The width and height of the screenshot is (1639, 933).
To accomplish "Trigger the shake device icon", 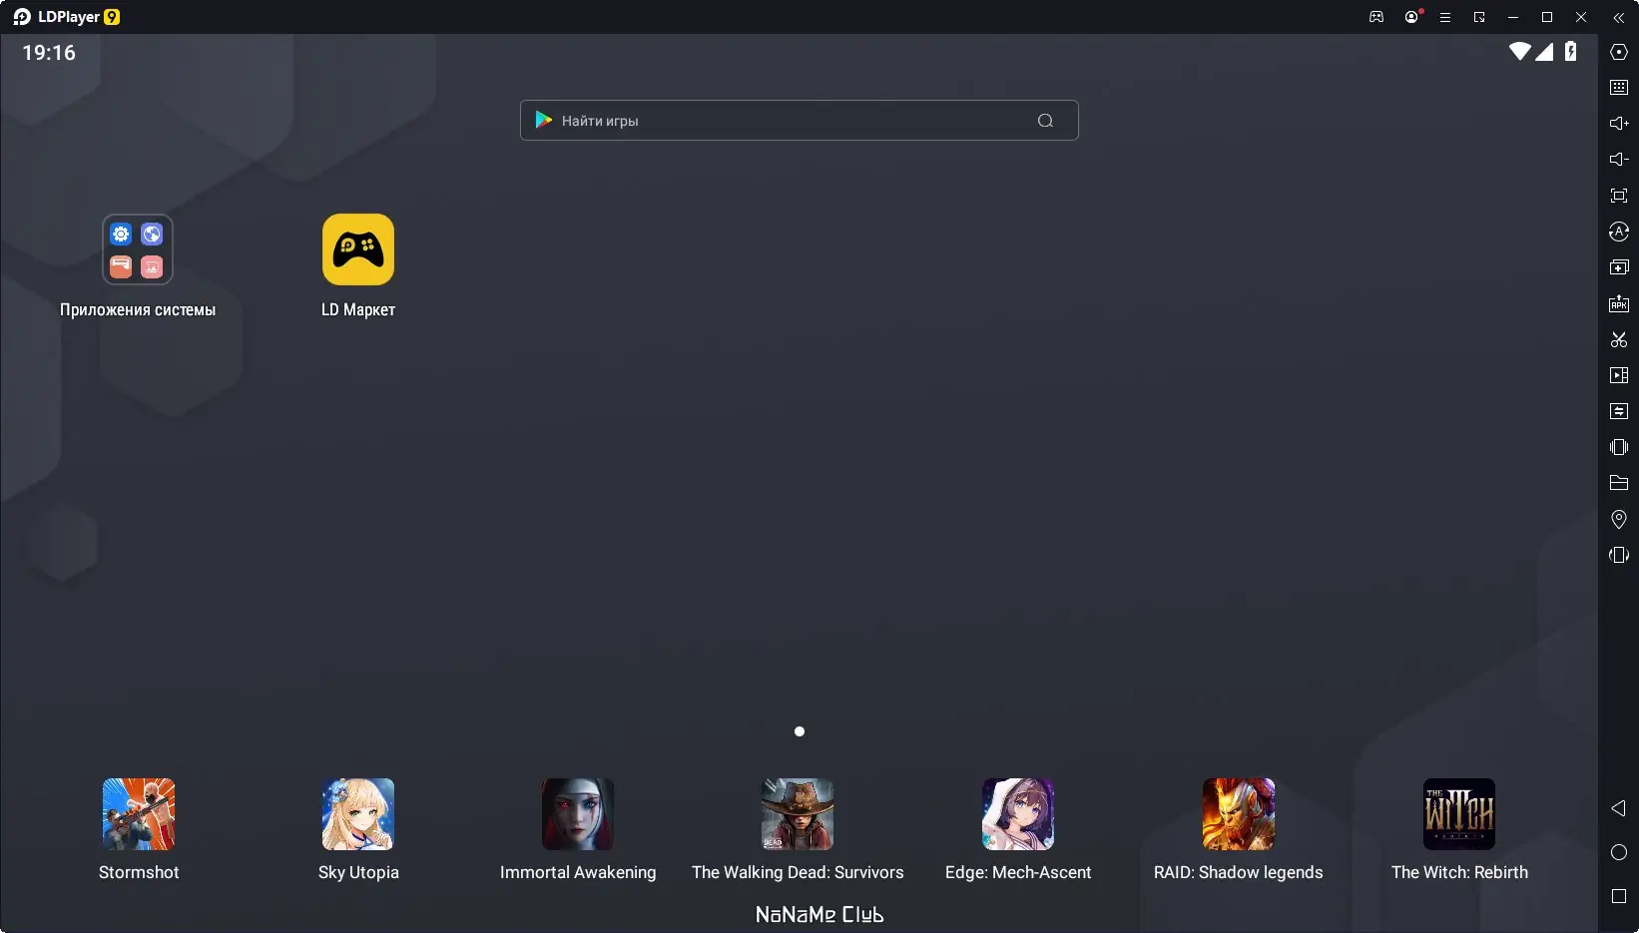I will (1619, 447).
